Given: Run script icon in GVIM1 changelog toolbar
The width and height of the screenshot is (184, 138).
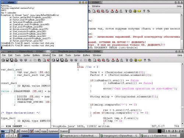Looking at the screenshot, I should tap(121, 11).
